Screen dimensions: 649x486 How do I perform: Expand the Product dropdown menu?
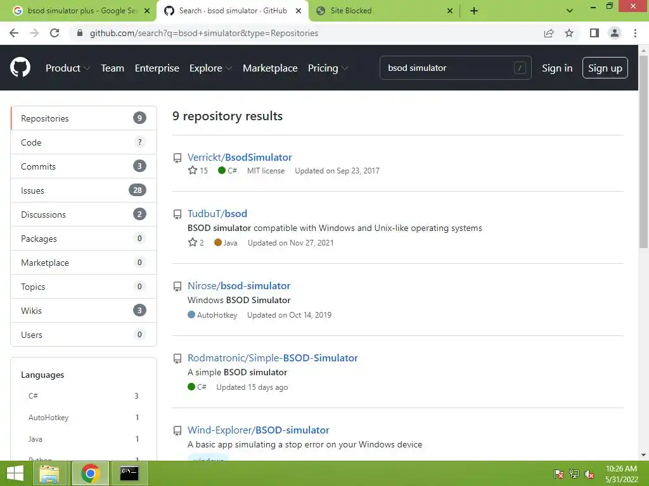pyautogui.click(x=68, y=68)
